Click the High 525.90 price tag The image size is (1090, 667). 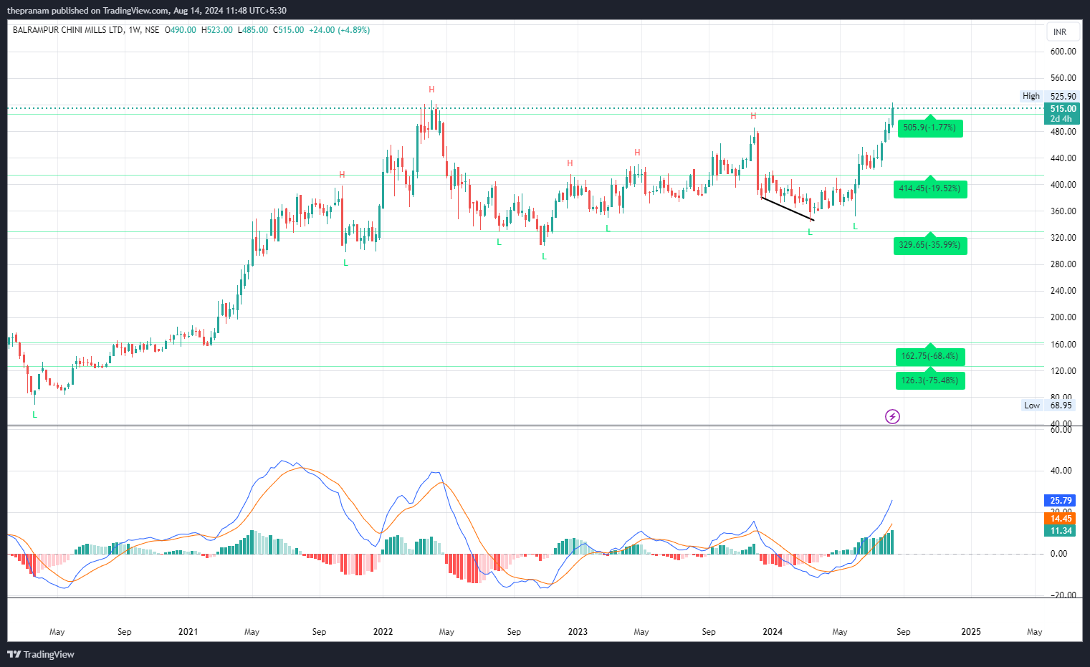click(x=1049, y=96)
